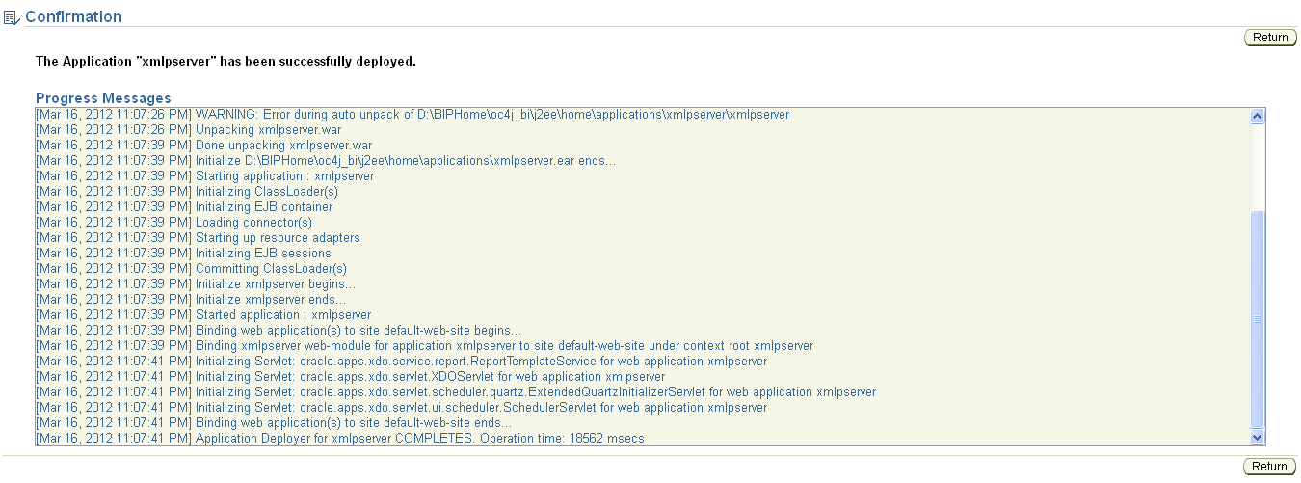Click the 'Started application : xmlpserver' line

[203, 315]
